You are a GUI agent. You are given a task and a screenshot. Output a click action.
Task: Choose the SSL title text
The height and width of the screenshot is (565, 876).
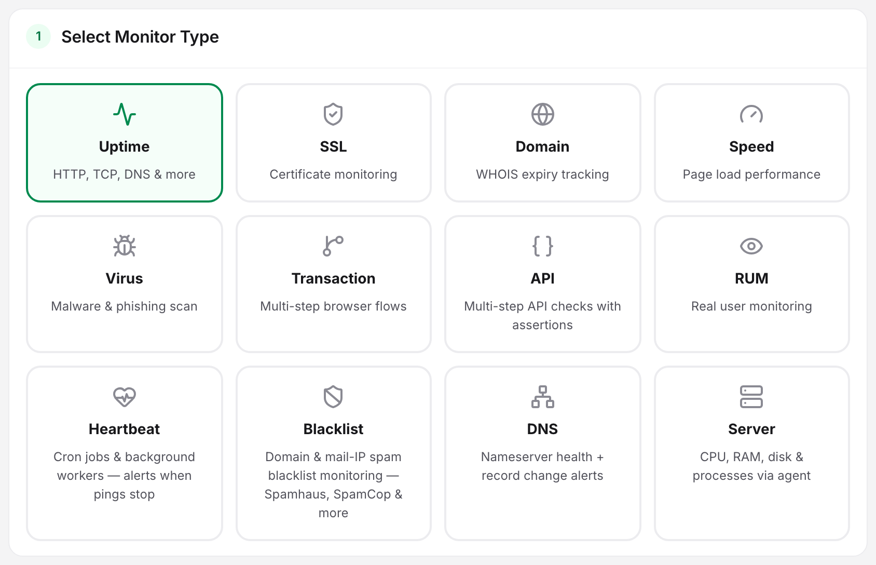click(x=333, y=147)
